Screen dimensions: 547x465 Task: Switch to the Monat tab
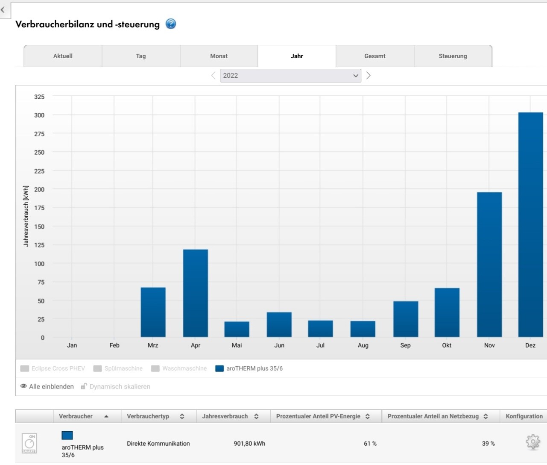219,56
